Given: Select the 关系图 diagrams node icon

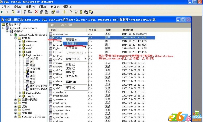Looking at the screenshot, I should [x=28, y=59].
